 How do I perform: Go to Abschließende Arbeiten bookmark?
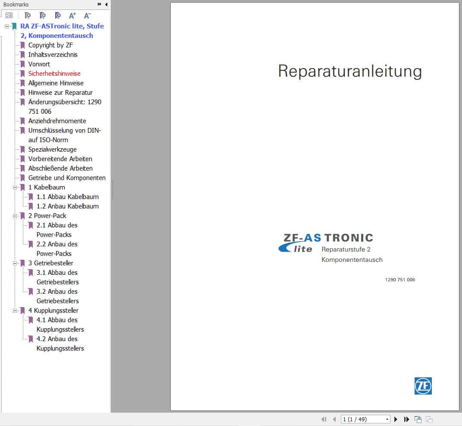tap(60, 168)
